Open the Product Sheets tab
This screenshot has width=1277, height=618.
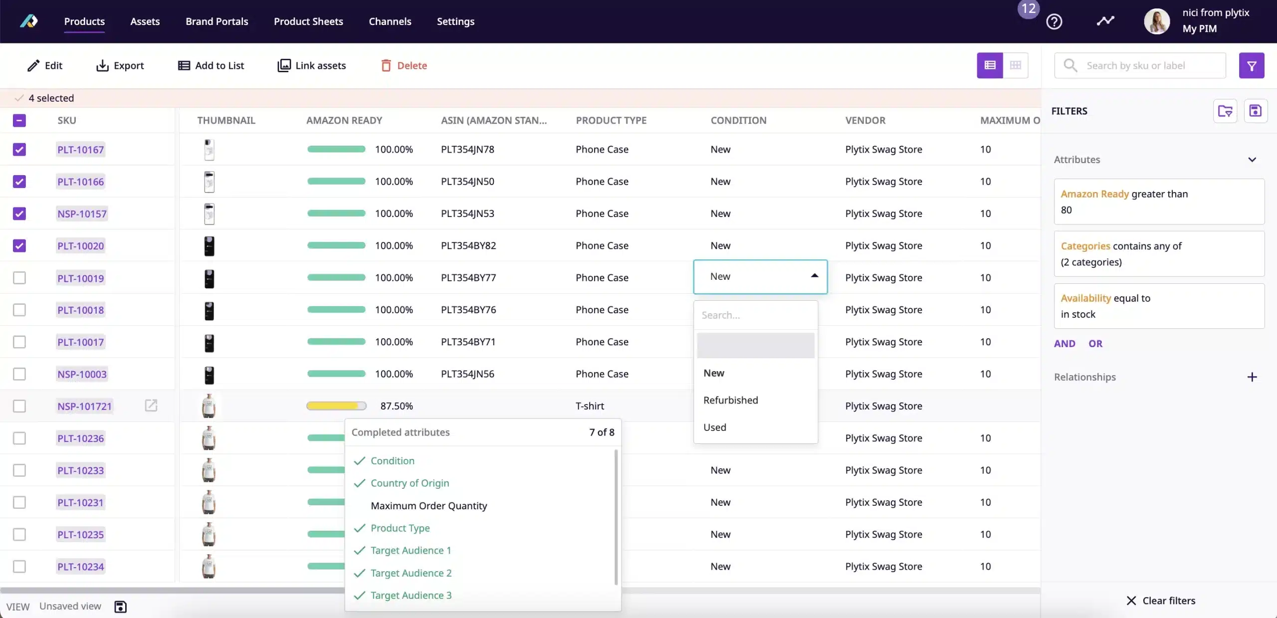pyautogui.click(x=308, y=21)
